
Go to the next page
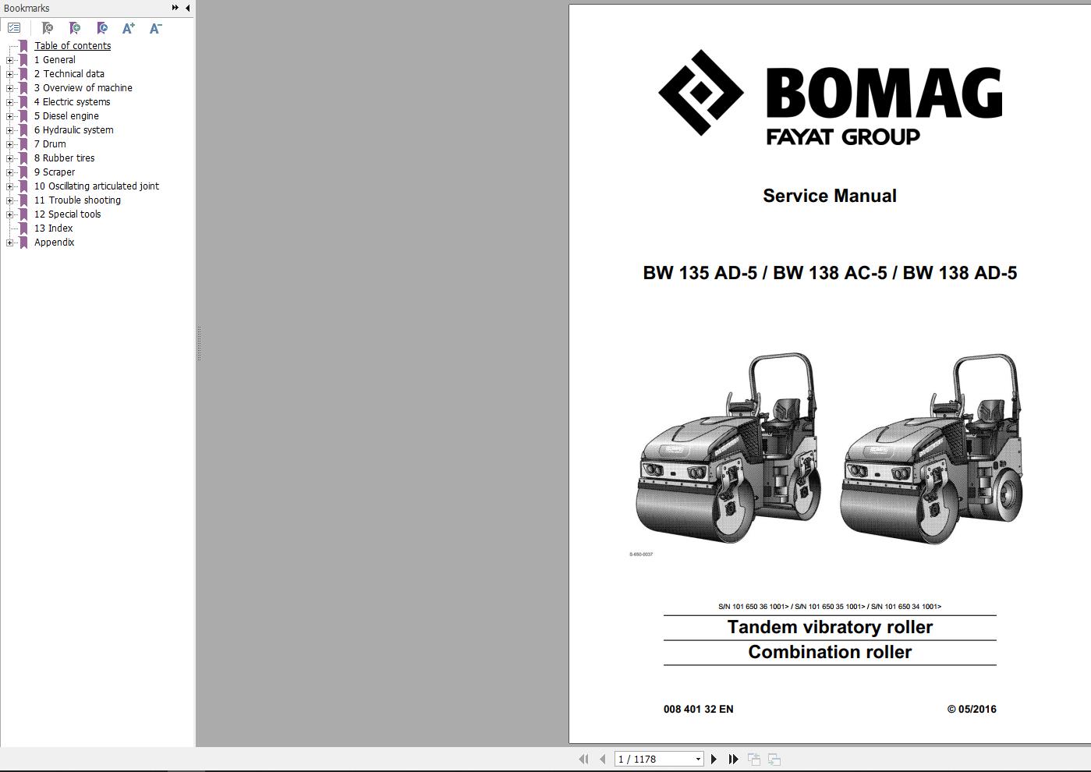click(x=714, y=759)
